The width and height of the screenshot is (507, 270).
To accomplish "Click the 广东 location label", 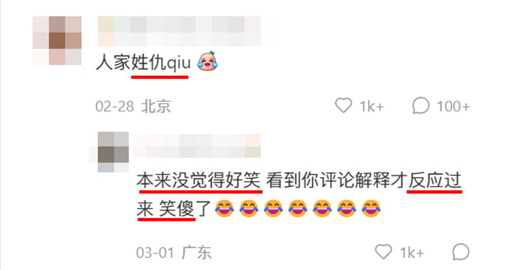I will point(196,252).
